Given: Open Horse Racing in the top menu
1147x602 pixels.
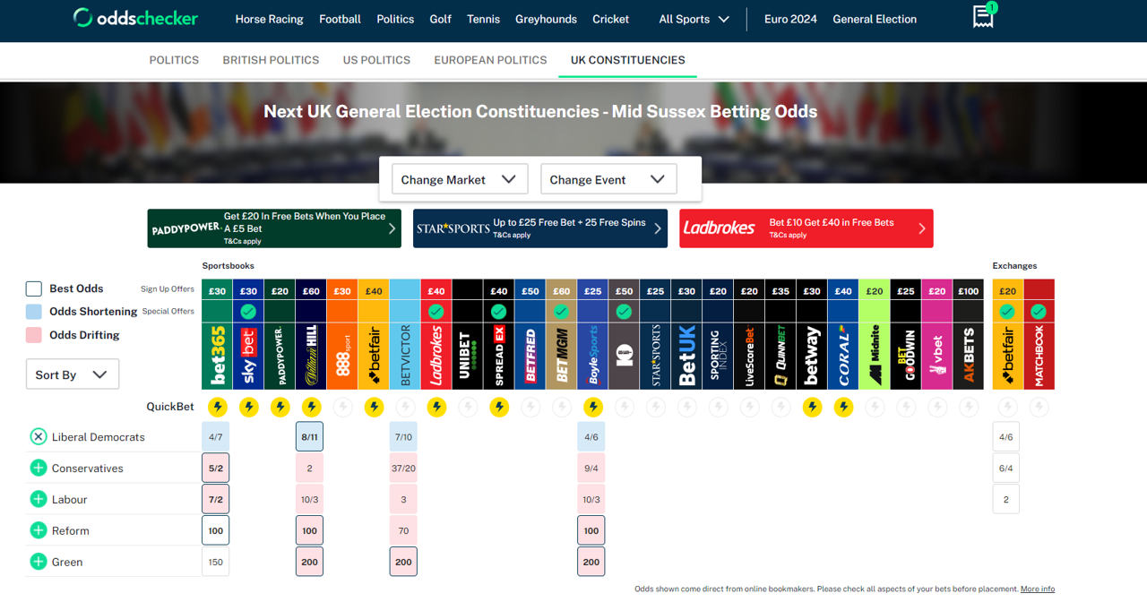Looking at the screenshot, I should click(x=269, y=19).
